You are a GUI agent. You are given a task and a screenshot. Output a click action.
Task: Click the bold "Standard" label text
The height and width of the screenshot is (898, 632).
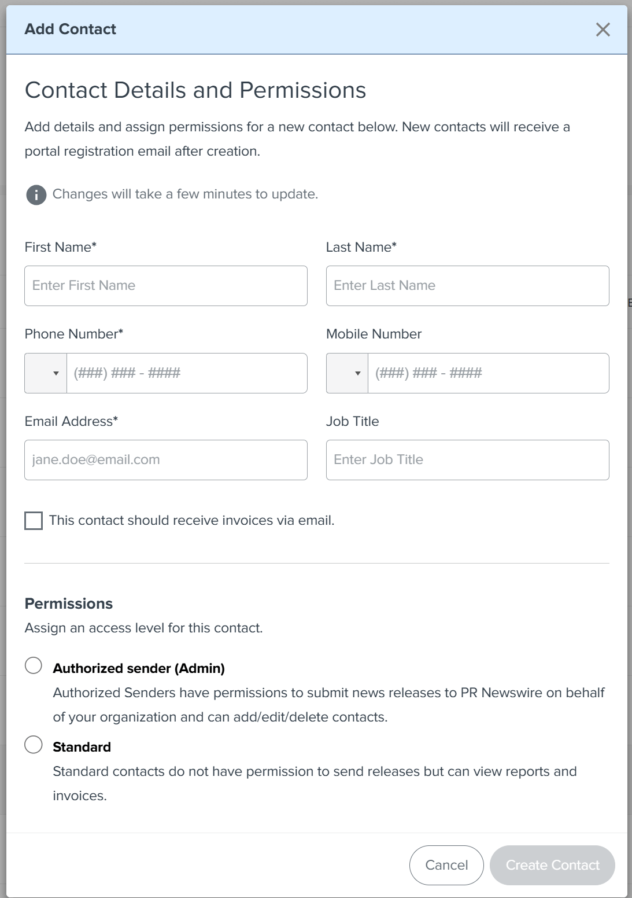point(82,747)
